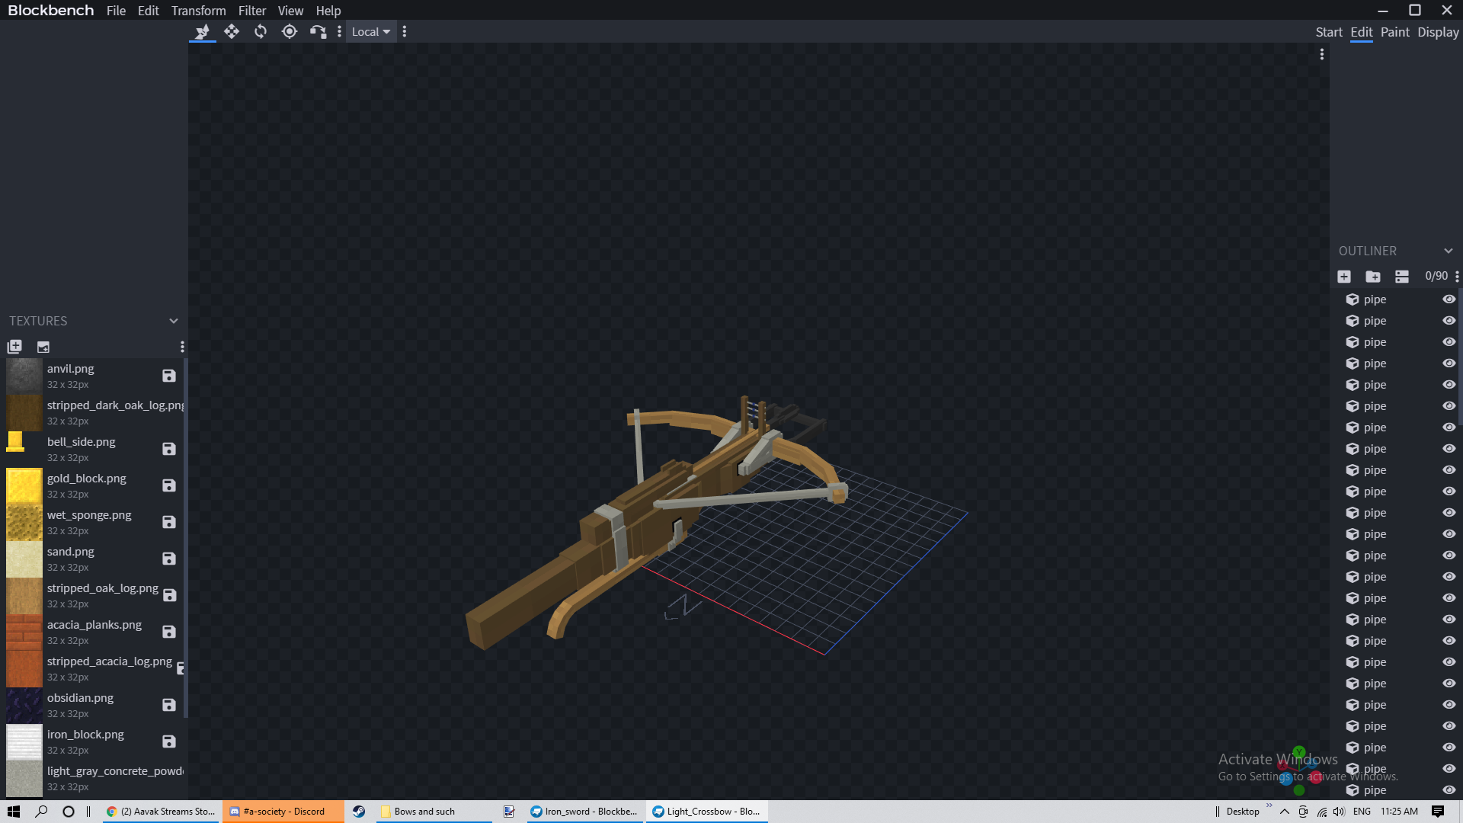Hide the first pipe cube

[1449, 299]
